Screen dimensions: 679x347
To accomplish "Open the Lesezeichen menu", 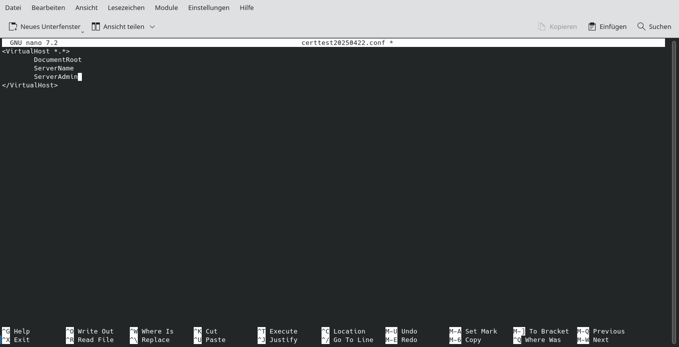I will tap(126, 7).
